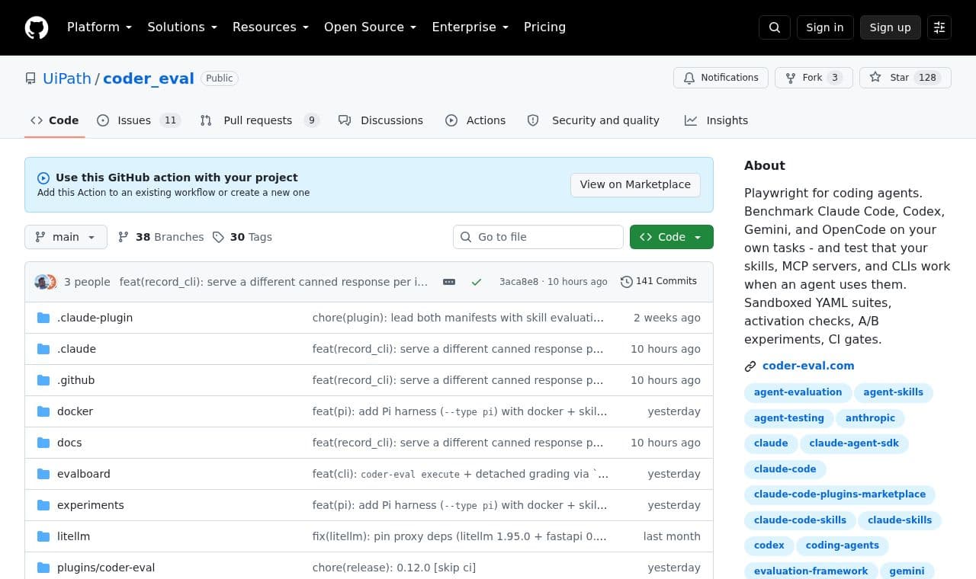This screenshot has height=579, width=976.
Task: Expand the Resources menu
Action: (271, 27)
